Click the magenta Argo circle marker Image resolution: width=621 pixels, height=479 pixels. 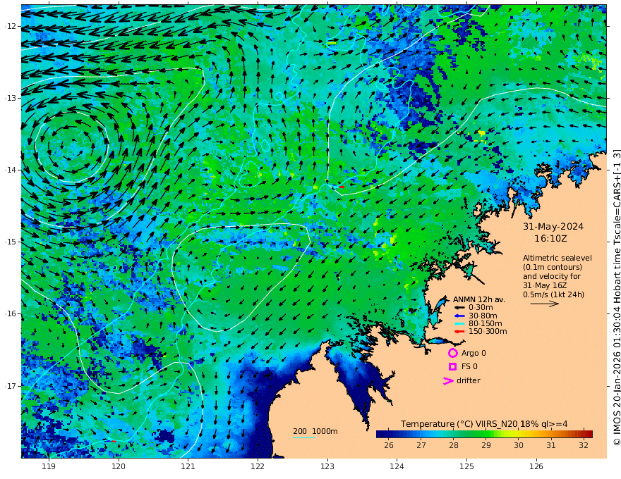tap(452, 353)
